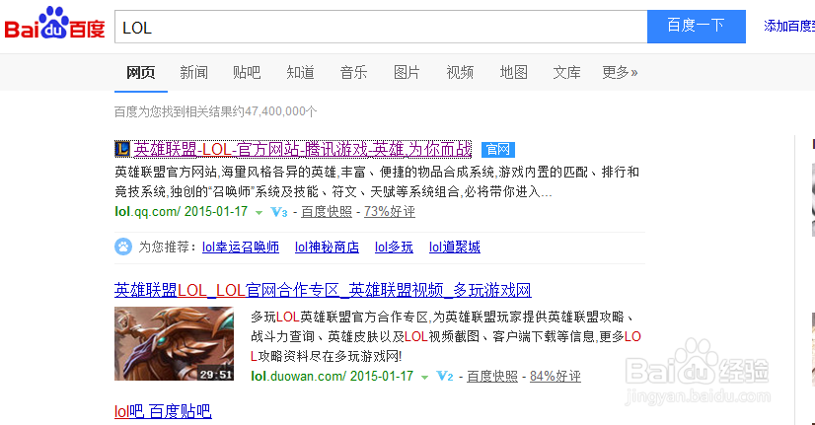This screenshot has height=425, width=815.
Task: Open 百度快照 for the lol.duowan.com result
Action: [x=492, y=376]
